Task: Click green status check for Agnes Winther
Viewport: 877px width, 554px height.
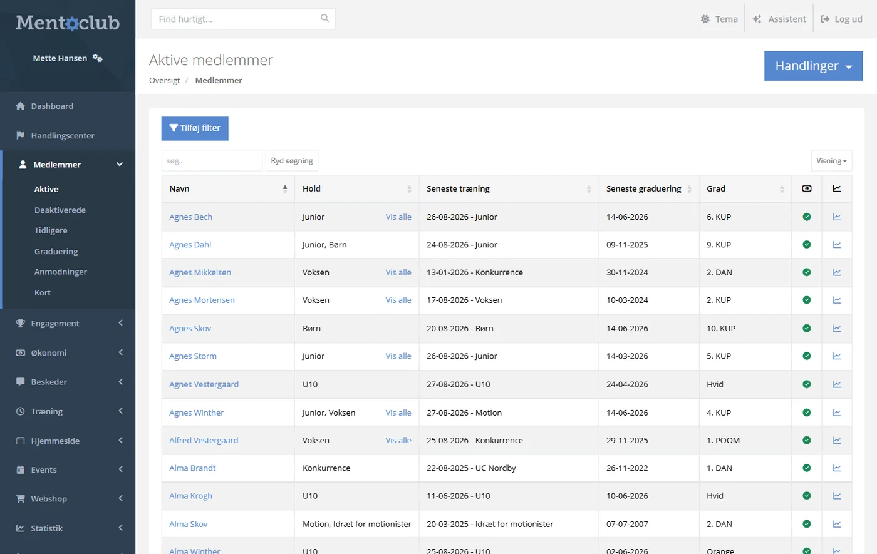Action: [807, 413]
